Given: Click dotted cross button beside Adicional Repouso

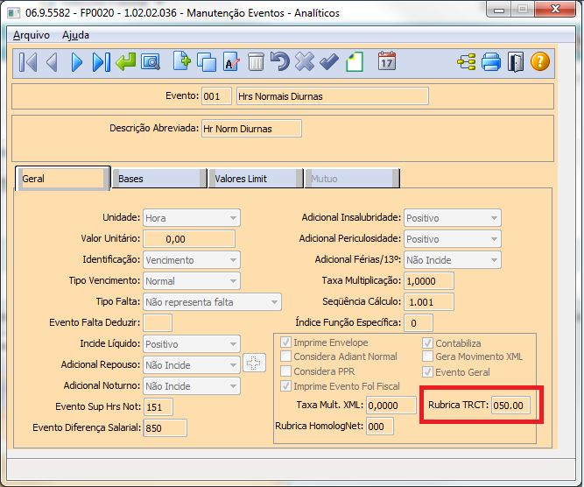Looking at the screenshot, I should coord(254,363).
